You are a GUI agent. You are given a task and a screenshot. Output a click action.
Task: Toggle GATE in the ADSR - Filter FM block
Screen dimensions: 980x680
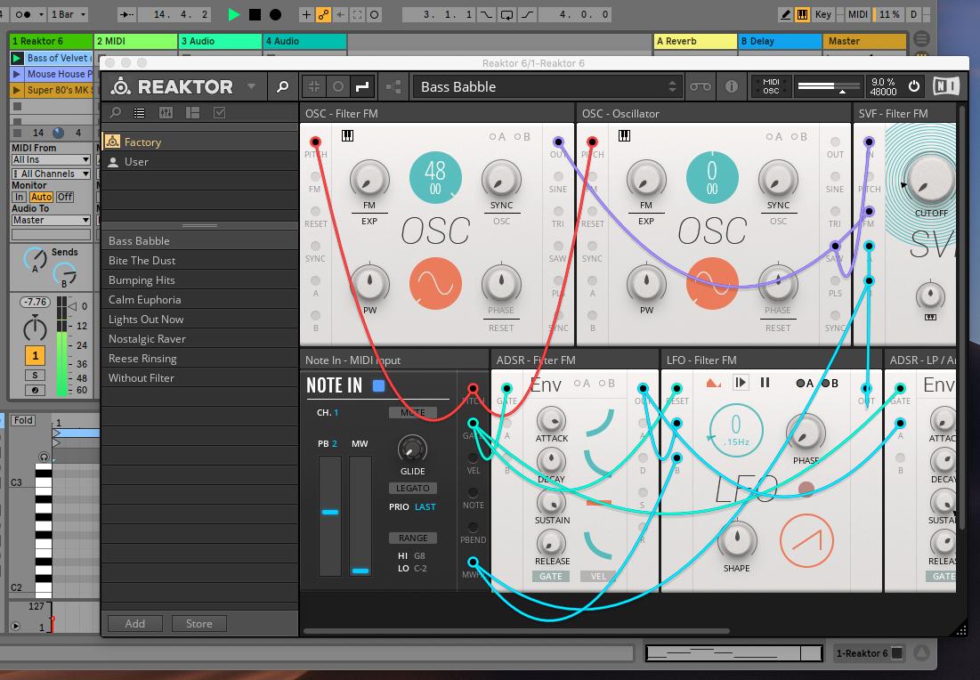[551, 576]
